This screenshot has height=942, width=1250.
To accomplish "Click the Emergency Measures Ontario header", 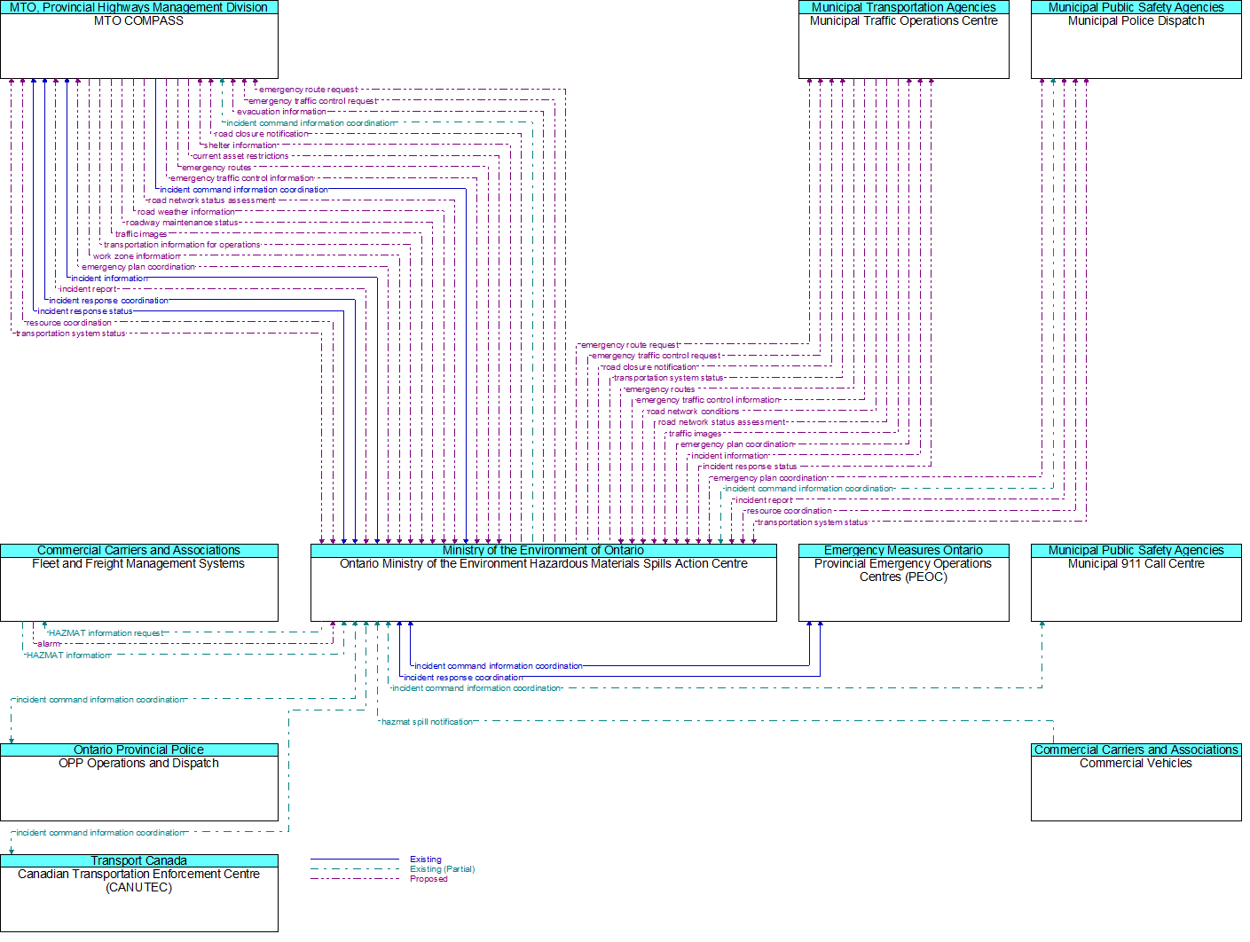I will tap(903, 550).
